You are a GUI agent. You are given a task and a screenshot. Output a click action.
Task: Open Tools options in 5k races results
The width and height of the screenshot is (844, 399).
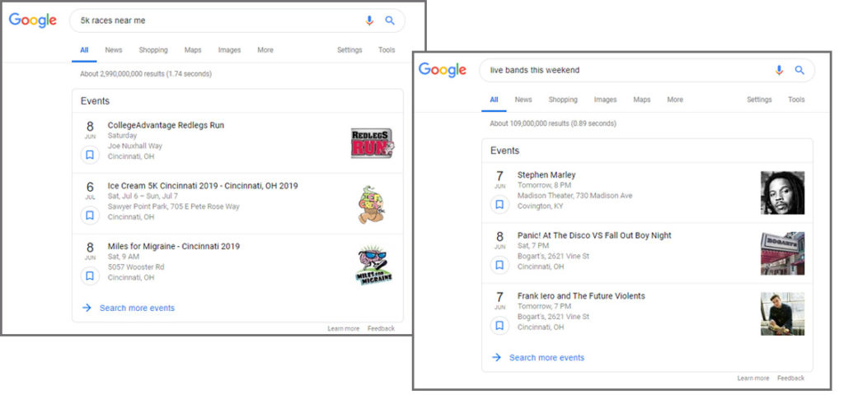pyautogui.click(x=387, y=50)
